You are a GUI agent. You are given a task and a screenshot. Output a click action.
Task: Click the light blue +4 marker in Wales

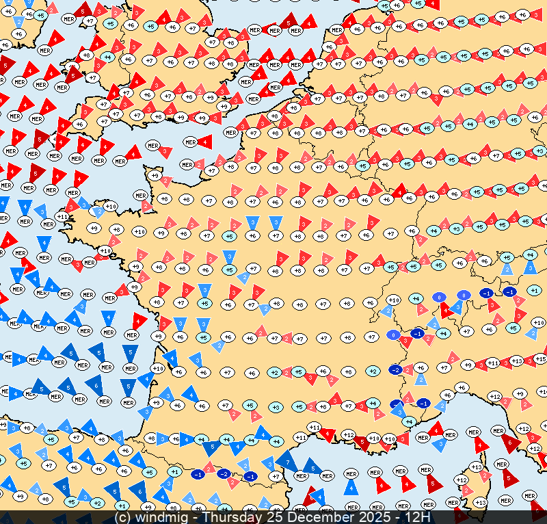click(x=107, y=57)
